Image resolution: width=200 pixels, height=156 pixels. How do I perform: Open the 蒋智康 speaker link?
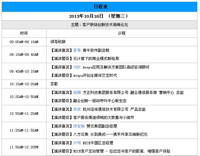click(x=79, y=126)
